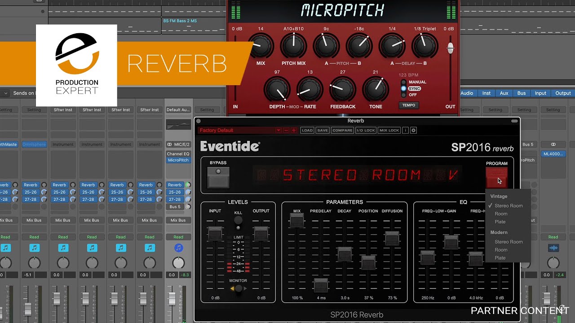Click the MONITOR right arrow in LEVELS

245,289
